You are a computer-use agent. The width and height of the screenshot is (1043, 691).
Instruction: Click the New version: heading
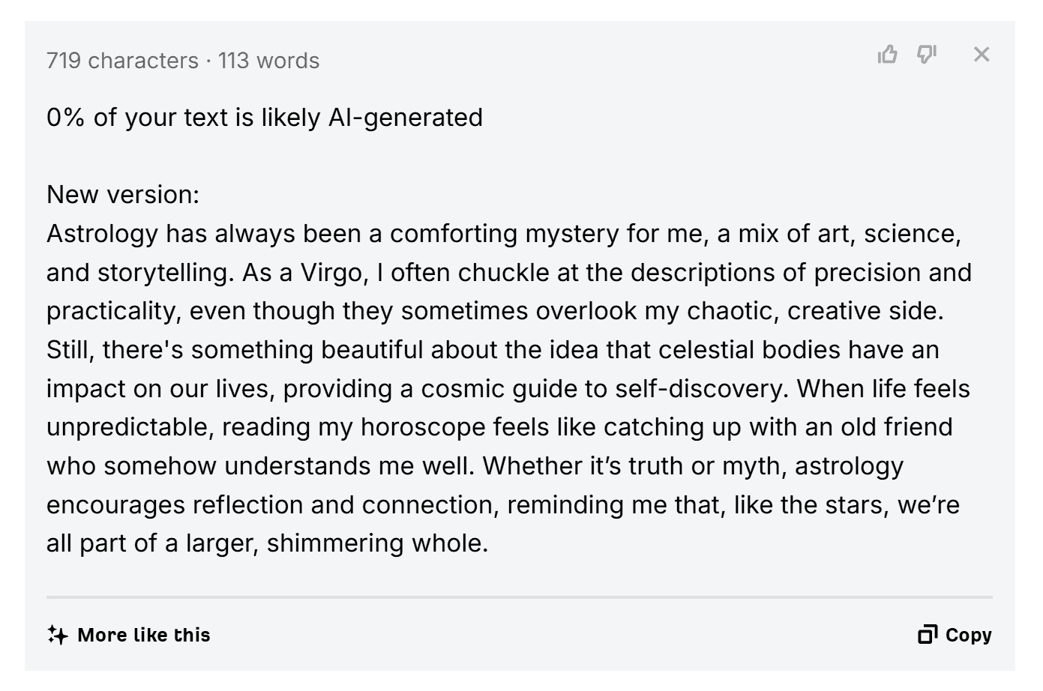tap(123, 195)
